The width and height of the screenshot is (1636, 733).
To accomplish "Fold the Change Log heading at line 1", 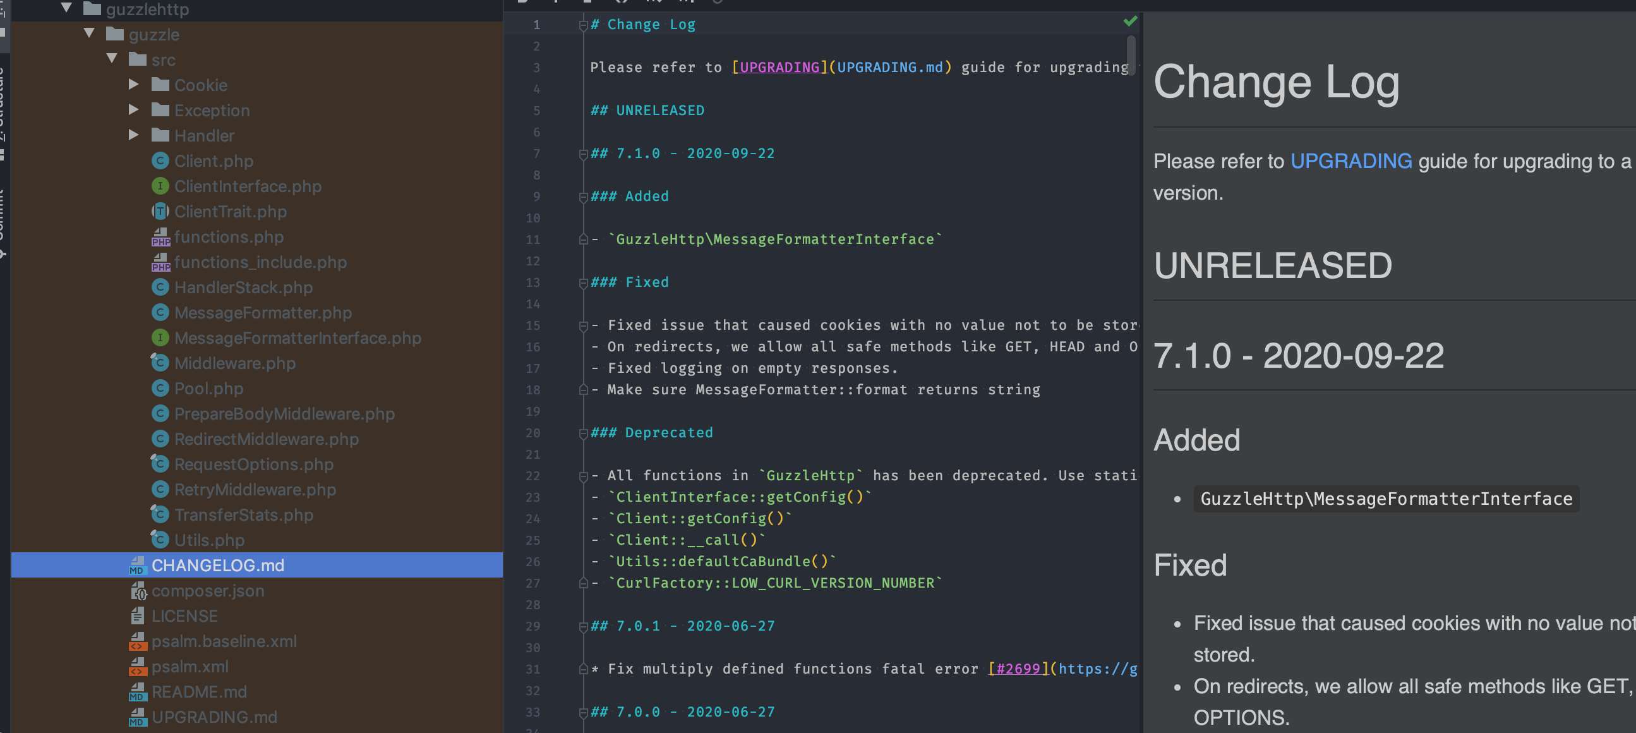I will (582, 25).
